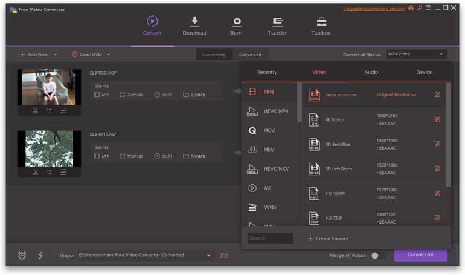Screen dimensions: 465x275
Task: Trim CLIP0021.ASF with the scissors icon
Action: click(36, 111)
